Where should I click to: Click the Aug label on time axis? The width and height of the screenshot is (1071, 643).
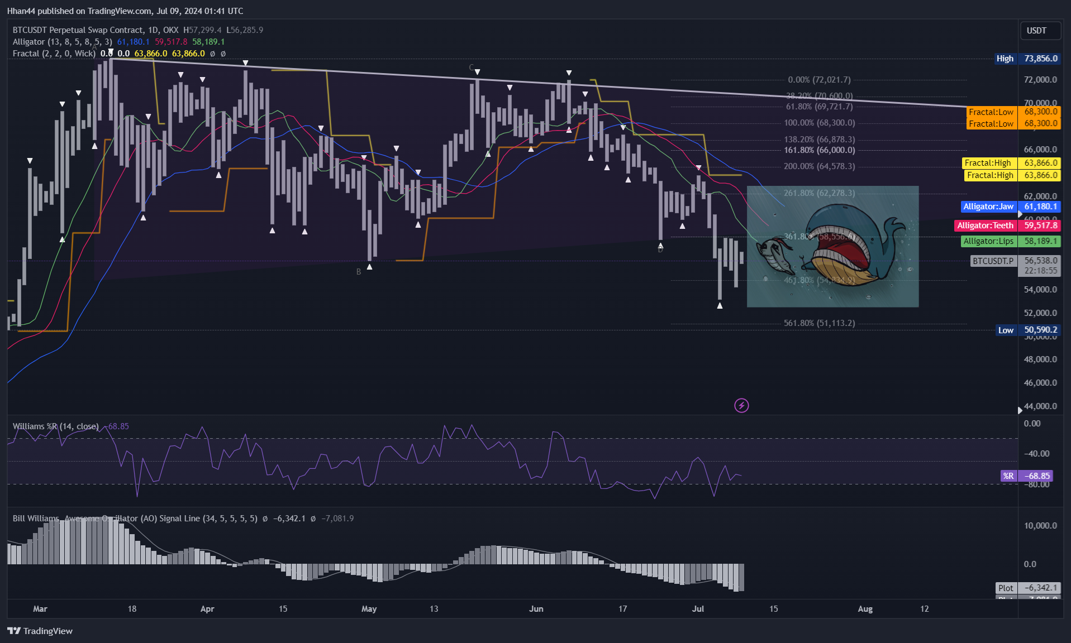pos(865,609)
